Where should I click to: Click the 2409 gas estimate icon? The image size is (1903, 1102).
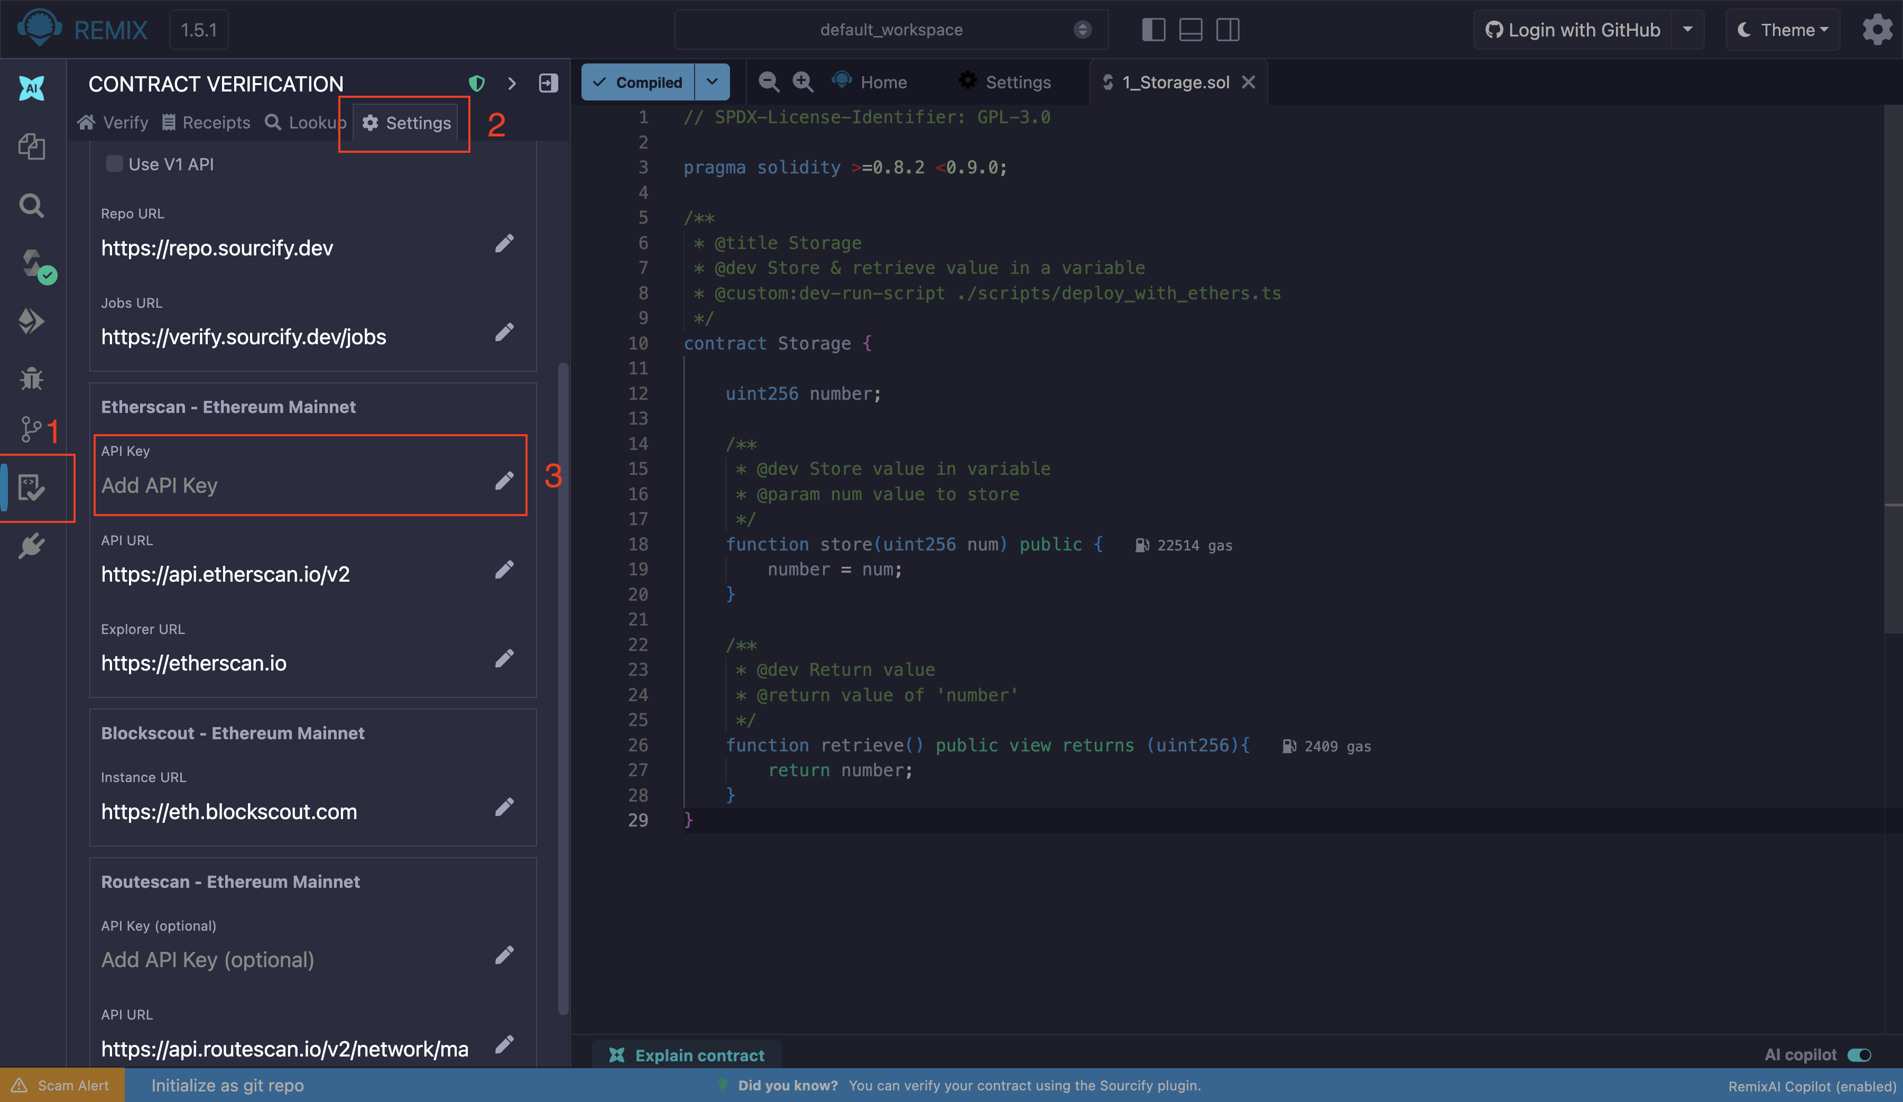click(1289, 746)
